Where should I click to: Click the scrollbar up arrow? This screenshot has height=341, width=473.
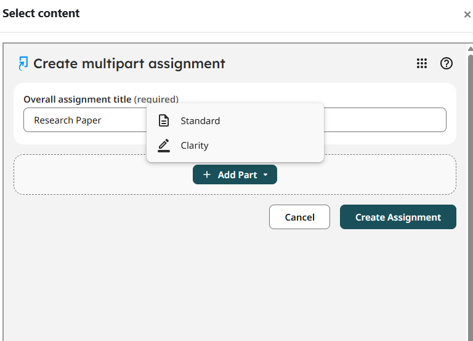(470, 49)
